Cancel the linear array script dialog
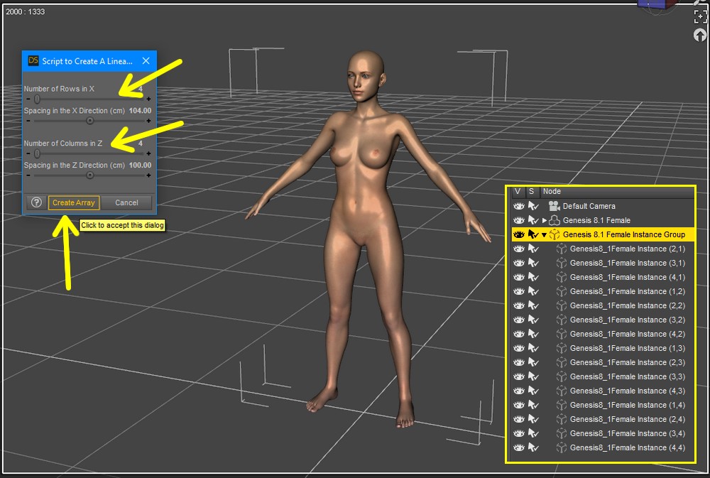The image size is (710, 478). click(x=126, y=202)
